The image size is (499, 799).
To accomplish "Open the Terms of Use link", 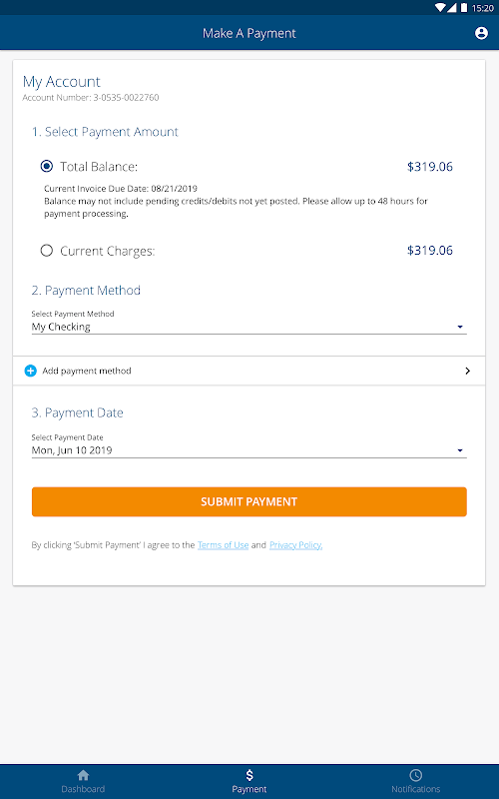I will click(223, 545).
